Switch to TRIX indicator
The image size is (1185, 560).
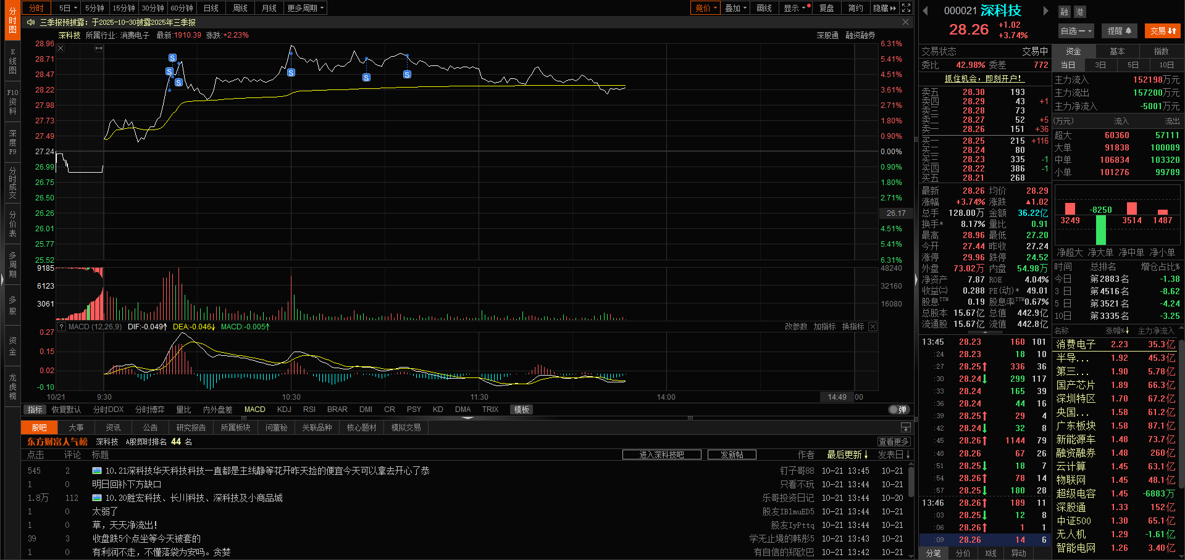pyautogui.click(x=490, y=410)
